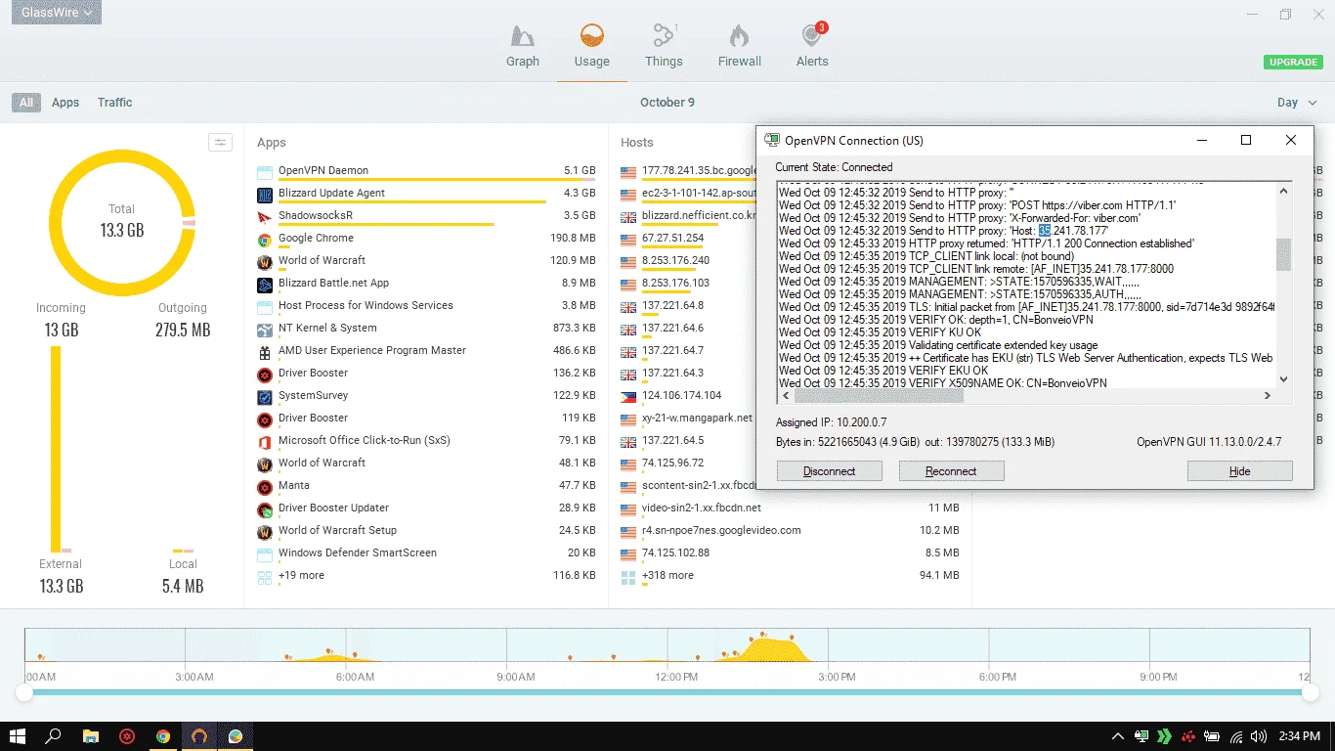
Task: Click the ShadowsocksR paper plane icon
Action: point(264,216)
